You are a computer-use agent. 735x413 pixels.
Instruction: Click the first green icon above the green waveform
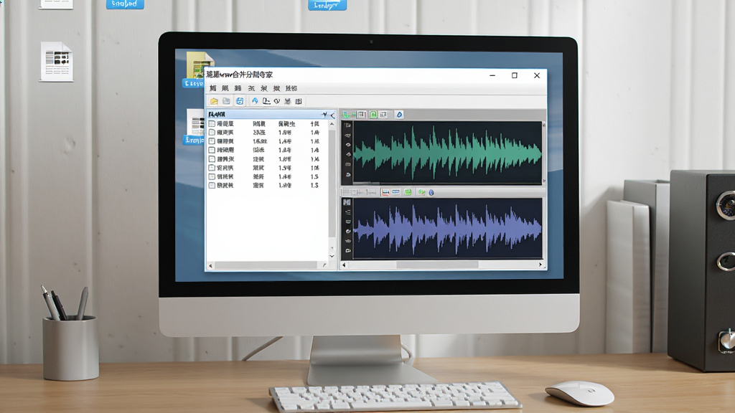pyautogui.click(x=347, y=115)
